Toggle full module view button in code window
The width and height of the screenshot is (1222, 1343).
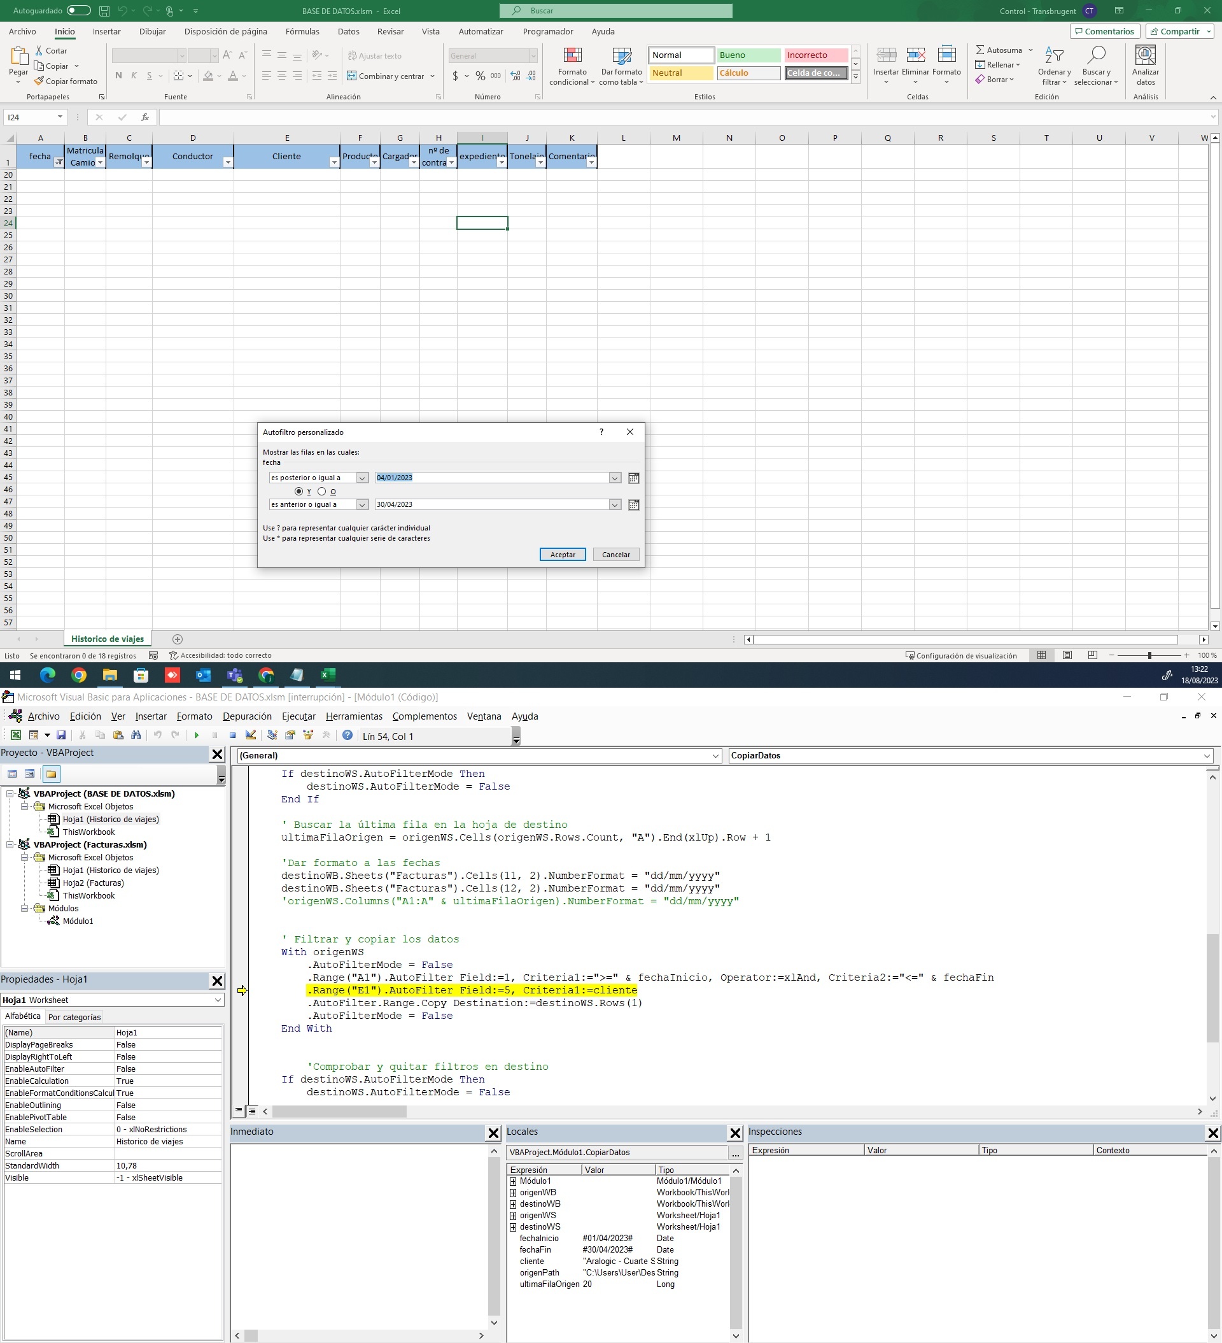coord(253,1111)
